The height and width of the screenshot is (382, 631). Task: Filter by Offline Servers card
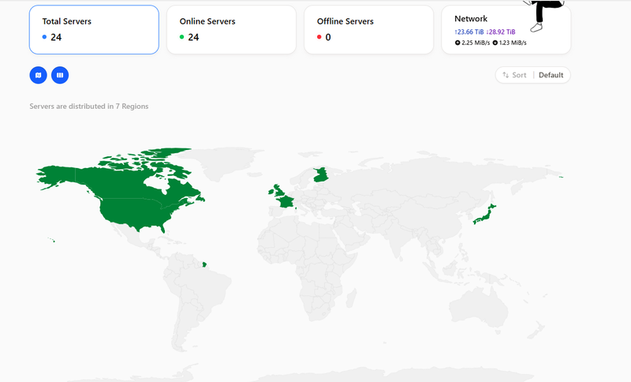(368, 30)
